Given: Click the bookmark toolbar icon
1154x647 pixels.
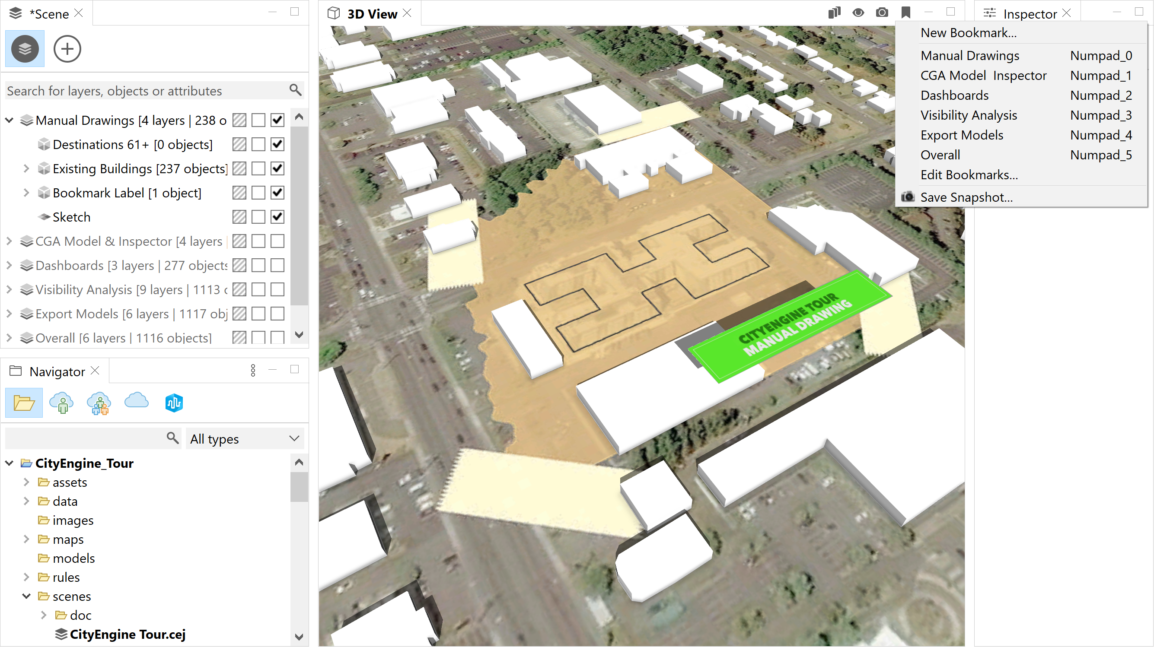Looking at the screenshot, I should (x=905, y=13).
